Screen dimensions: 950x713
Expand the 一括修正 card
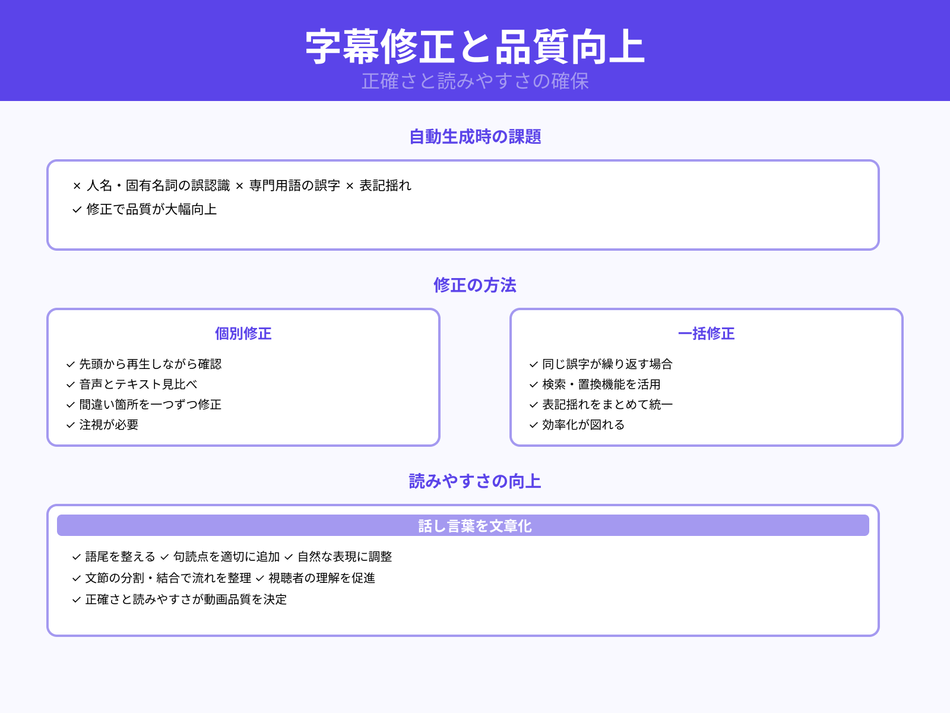(x=707, y=334)
